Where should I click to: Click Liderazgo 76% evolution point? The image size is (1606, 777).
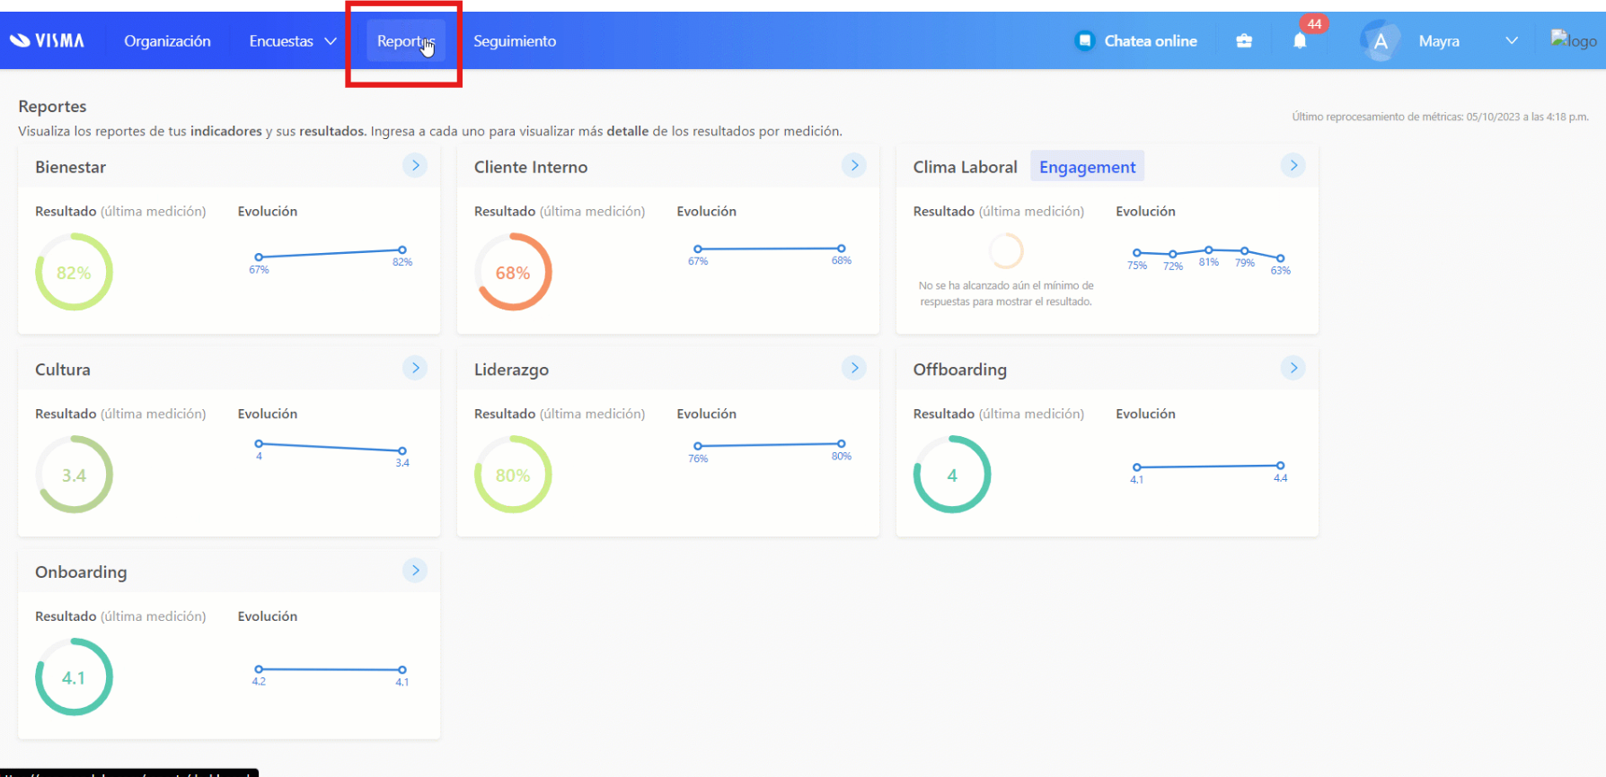coord(698,446)
